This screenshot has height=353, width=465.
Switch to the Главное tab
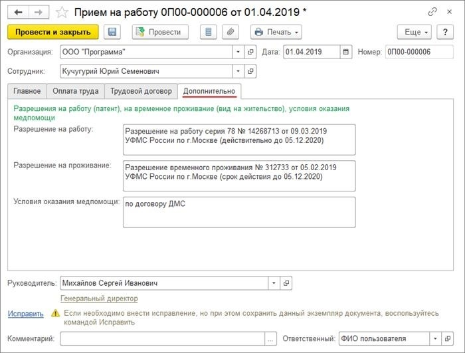27,91
